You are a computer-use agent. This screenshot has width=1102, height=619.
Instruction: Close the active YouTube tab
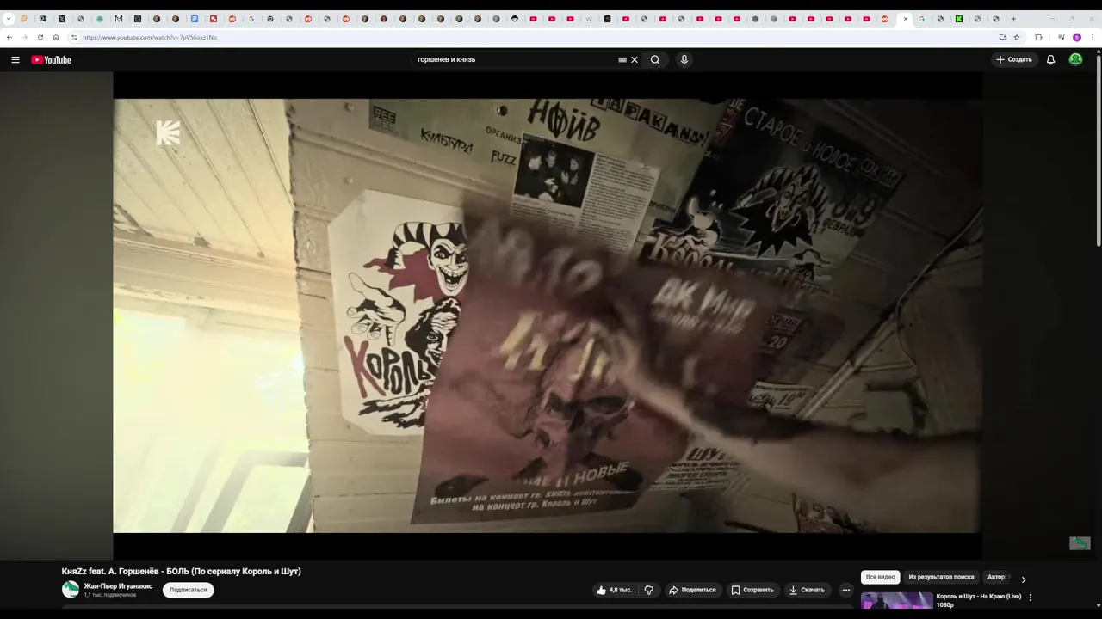(905, 19)
